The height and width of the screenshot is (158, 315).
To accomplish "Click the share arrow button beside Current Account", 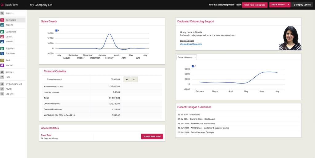I will (134, 79).
